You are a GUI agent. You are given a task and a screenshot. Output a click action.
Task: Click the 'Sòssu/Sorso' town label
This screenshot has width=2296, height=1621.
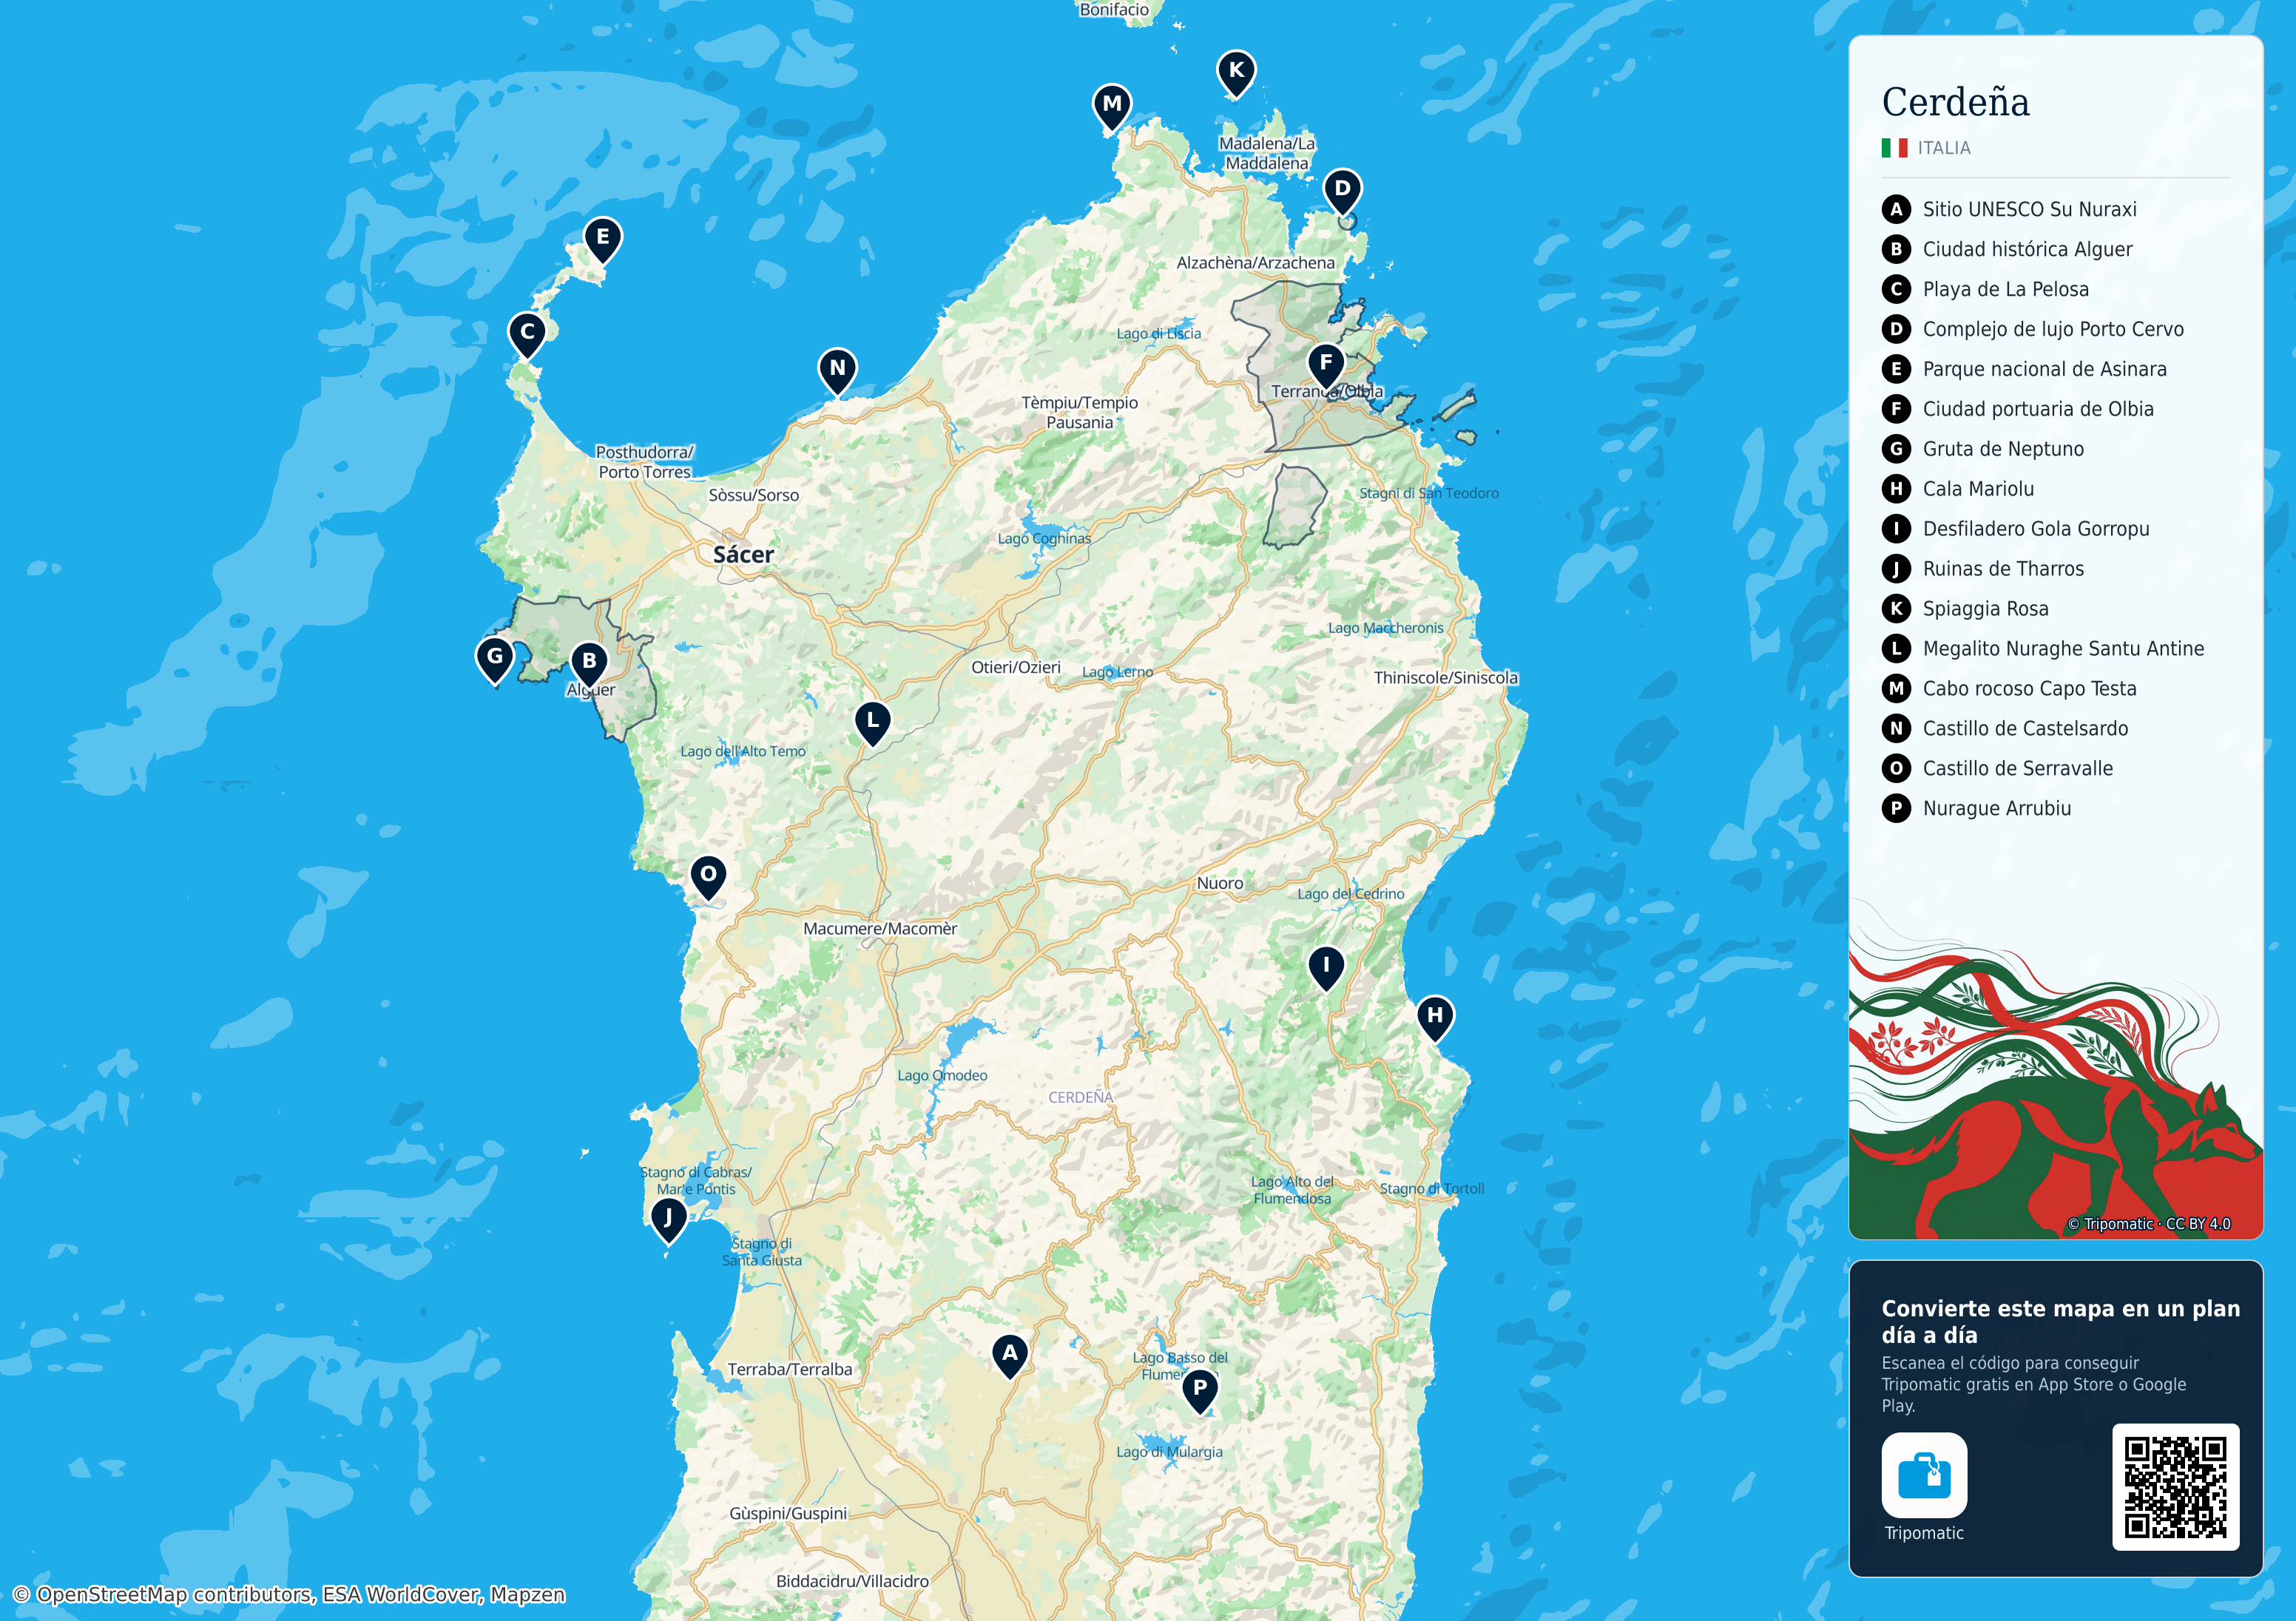[x=754, y=495]
